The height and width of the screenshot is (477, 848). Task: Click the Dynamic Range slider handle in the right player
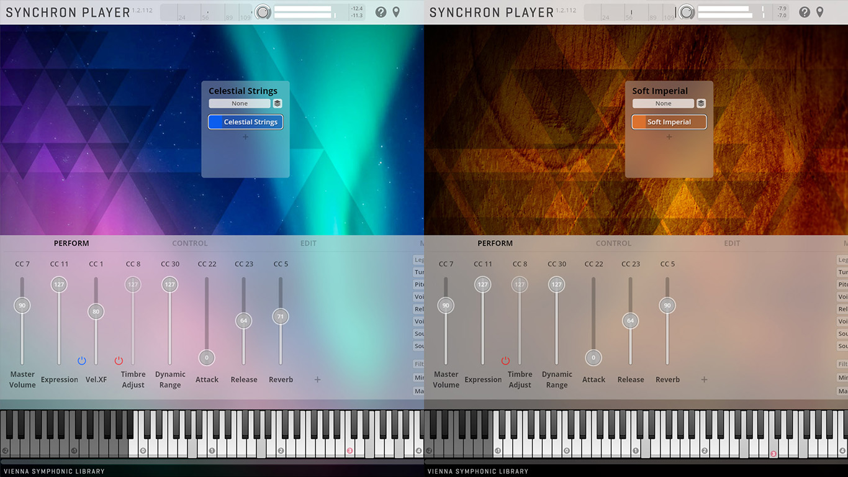[x=556, y=284]
